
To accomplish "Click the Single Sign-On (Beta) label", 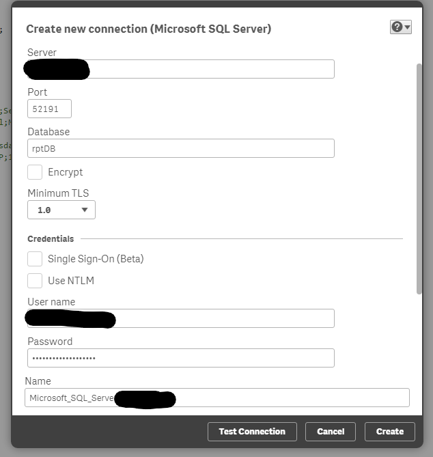I will tap(96, 259).
